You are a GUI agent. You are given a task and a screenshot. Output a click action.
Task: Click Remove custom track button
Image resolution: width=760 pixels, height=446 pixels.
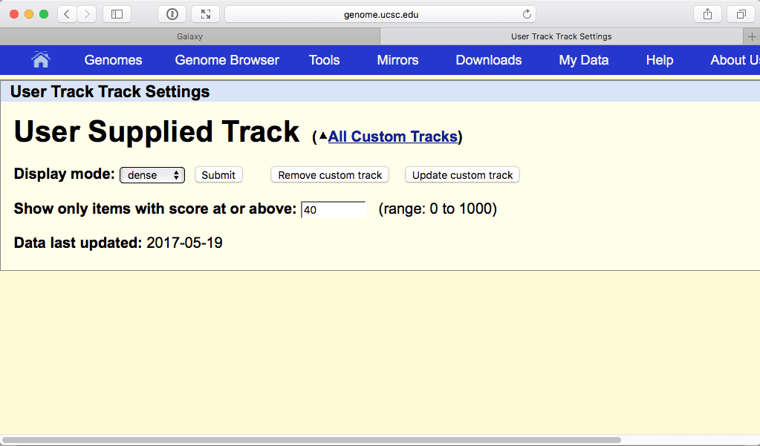tap(330, 175)
